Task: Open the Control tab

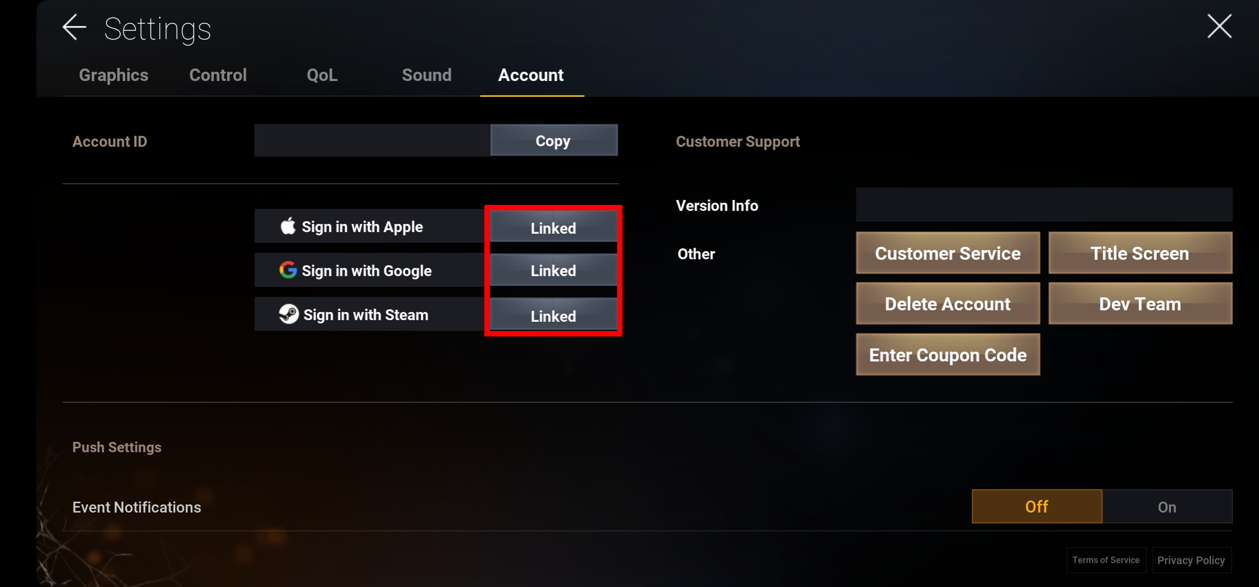Action: click(218, 75)
